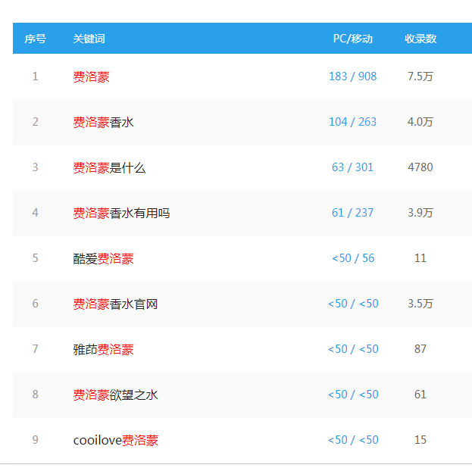Click row number 2

[x=35, y=122]
